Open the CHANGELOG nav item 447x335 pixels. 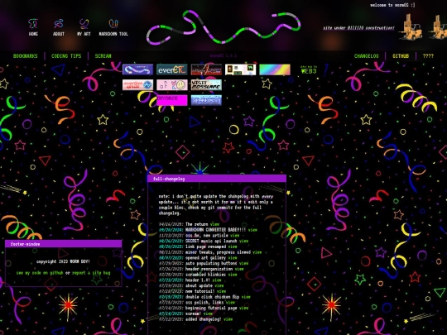(x=367, y=56)
